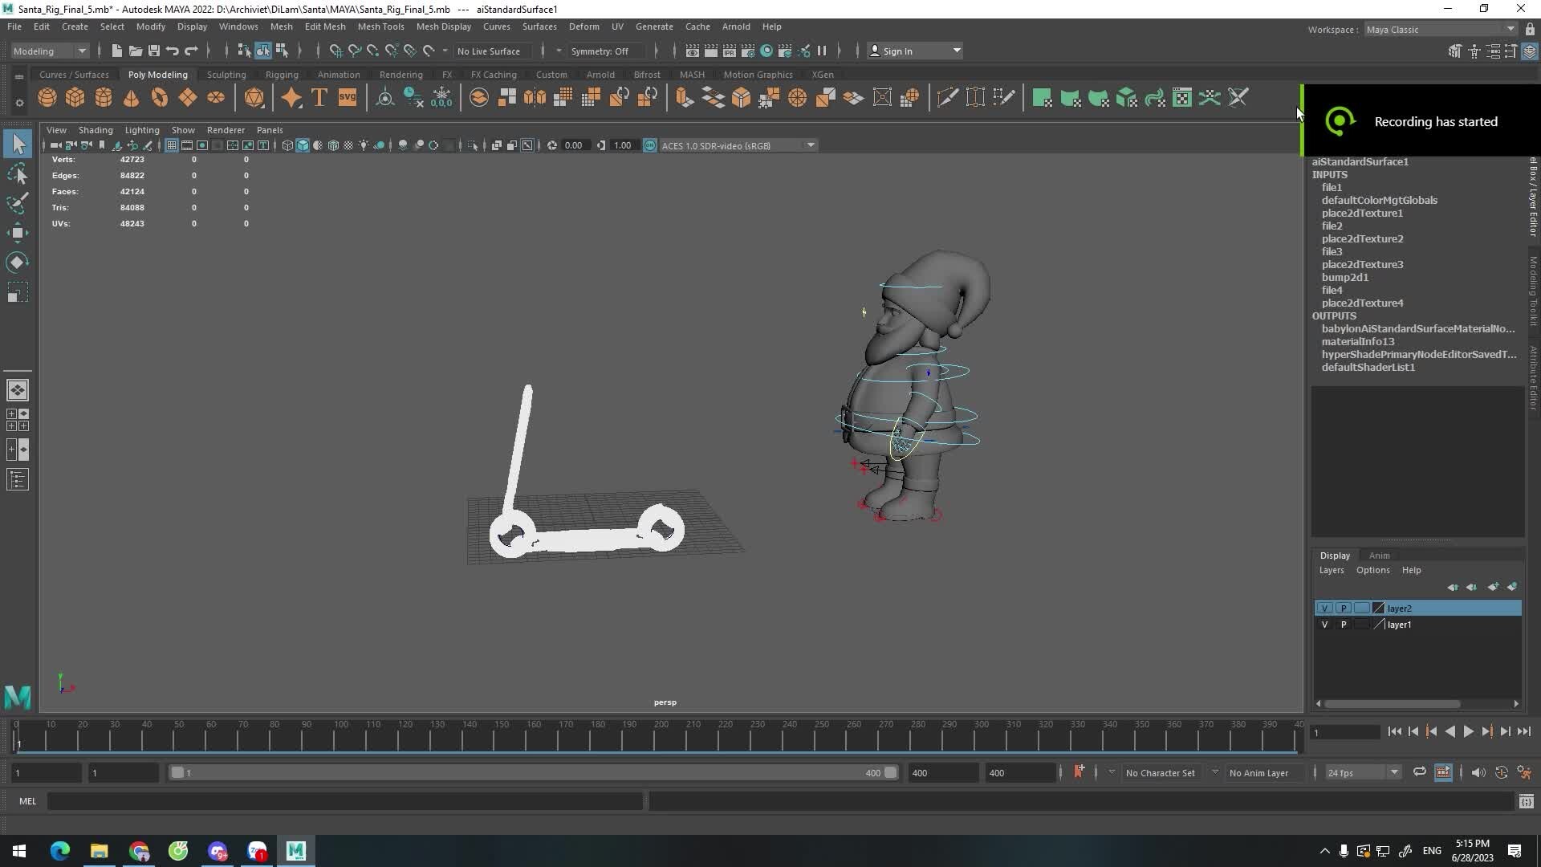Open the Polygon Type tool (T icon)
Screen dimensions: 1541x867
(318, 97)
